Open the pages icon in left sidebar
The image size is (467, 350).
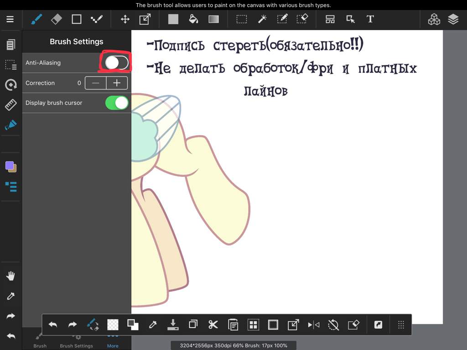11,45
